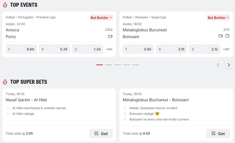The width and height of the screenshot is (235, 143).
Task: Go to the previous top events slide
Action: 218,65
